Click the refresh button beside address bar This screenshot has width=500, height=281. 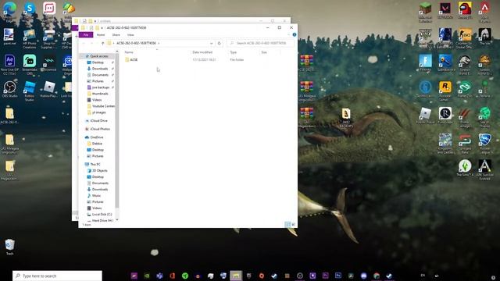219,43
